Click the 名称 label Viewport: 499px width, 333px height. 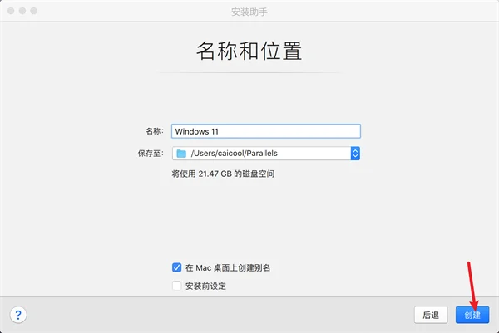click(155, 131)
